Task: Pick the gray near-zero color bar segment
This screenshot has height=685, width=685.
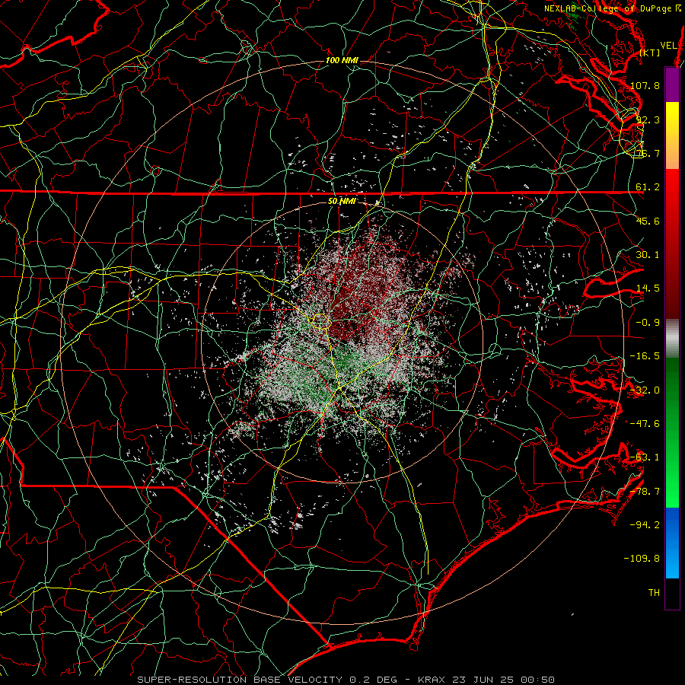Action: point(672,339)
